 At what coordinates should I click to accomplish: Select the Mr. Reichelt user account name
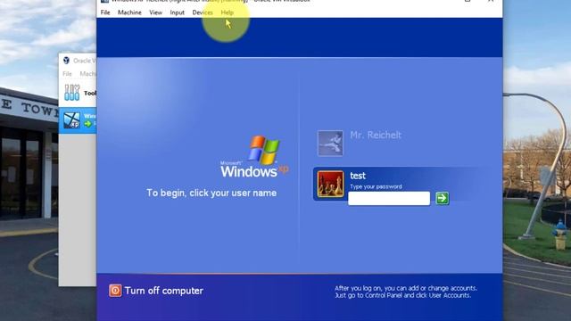click(x=376, y=135)
